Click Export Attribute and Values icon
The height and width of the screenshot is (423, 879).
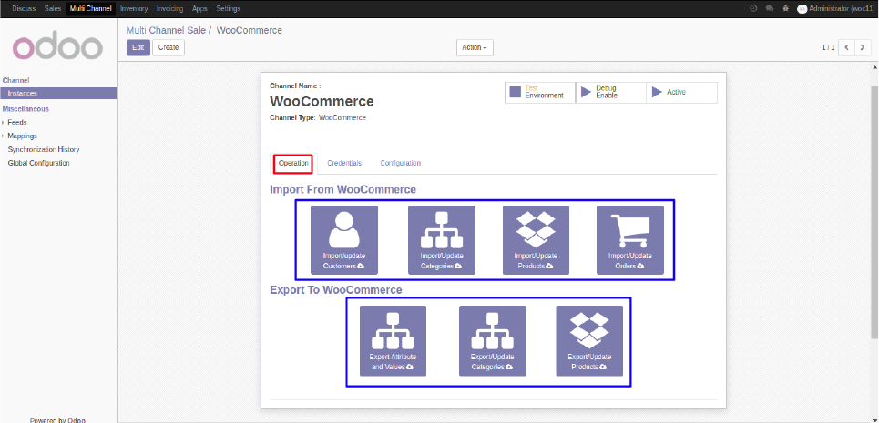point(393,340)
